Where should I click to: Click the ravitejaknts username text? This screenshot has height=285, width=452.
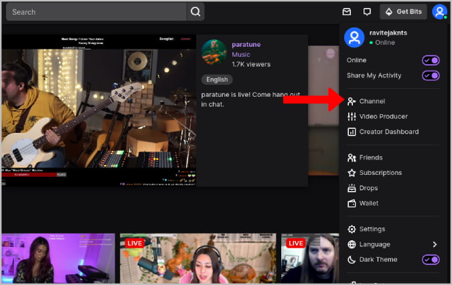(388, 33)
